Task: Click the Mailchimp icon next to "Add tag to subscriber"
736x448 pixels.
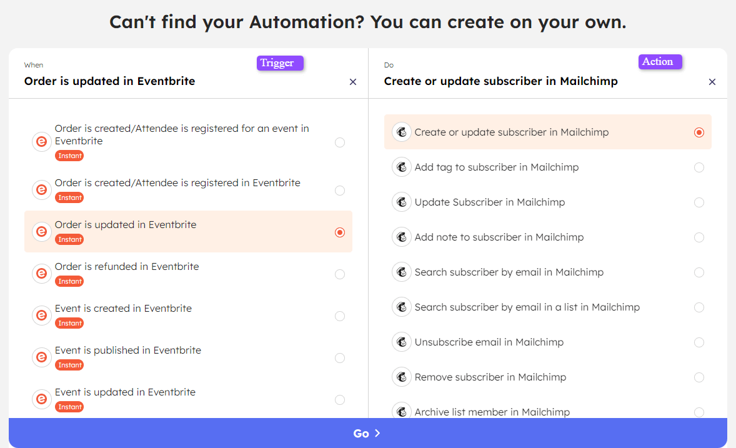Action: point(402,167)
